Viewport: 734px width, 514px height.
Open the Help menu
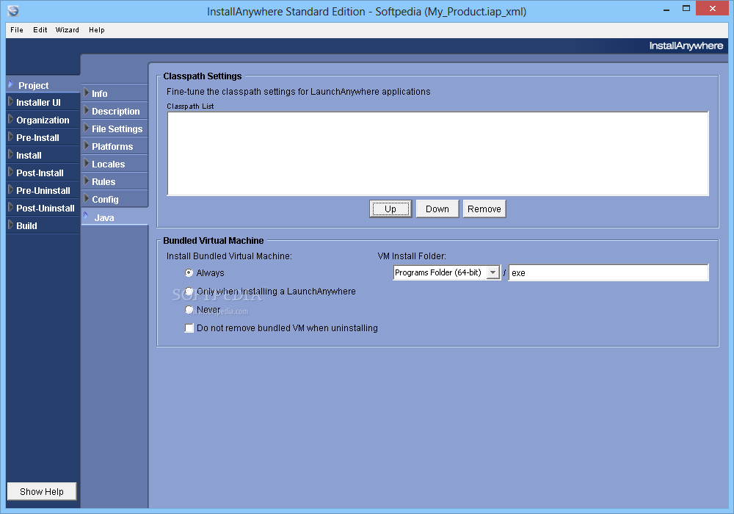97,30
